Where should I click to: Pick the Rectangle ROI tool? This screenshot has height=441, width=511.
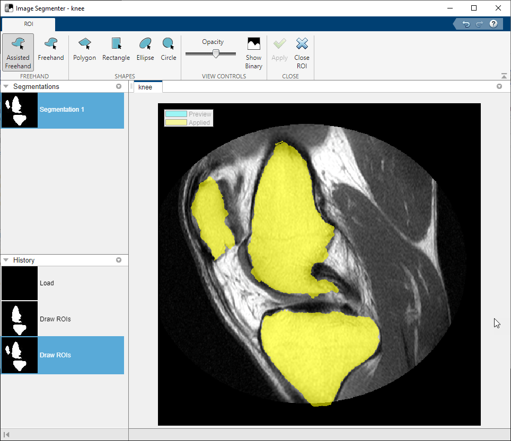point(116,49)
